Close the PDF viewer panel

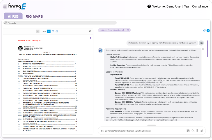point(90,31)
